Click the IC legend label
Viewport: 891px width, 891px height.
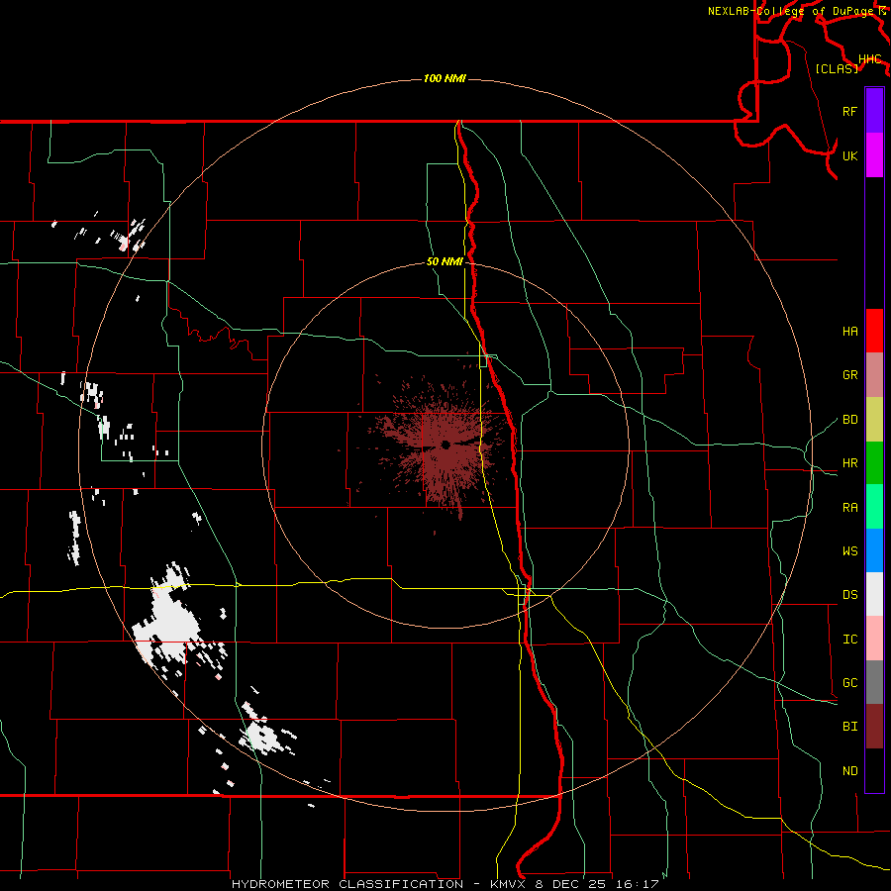[850, 640]
